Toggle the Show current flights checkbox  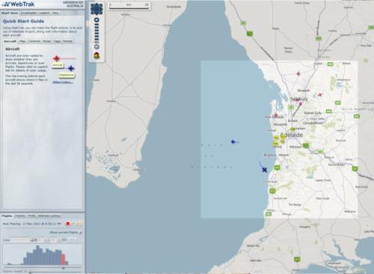tap(81, 232)
